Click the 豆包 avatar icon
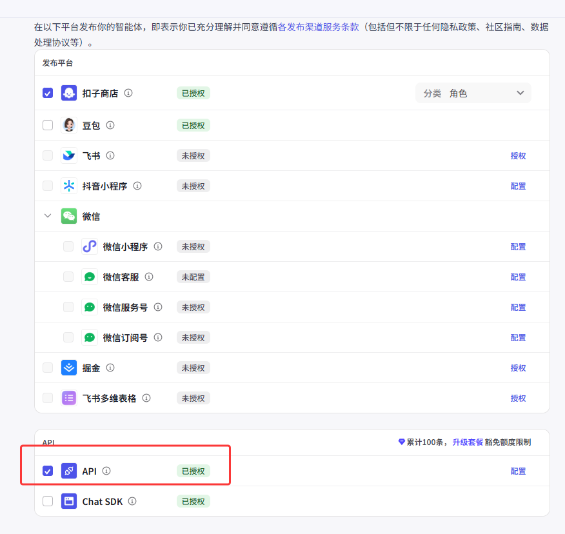This screenshot has height=534, width=565. click(69, 125)
